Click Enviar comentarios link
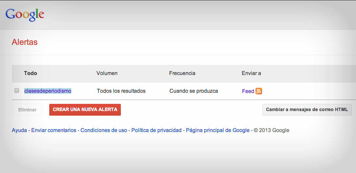356x173 pixels. click(54, 130)
